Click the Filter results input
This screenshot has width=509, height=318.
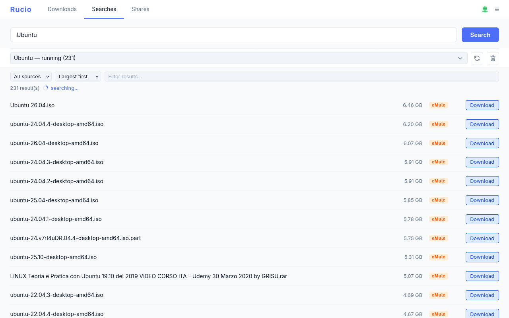pos(302,76)
